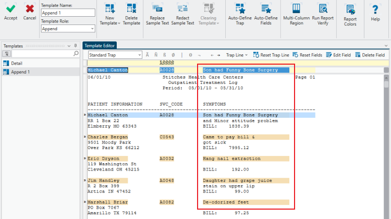Click Redact Sample Text icon

182,9
